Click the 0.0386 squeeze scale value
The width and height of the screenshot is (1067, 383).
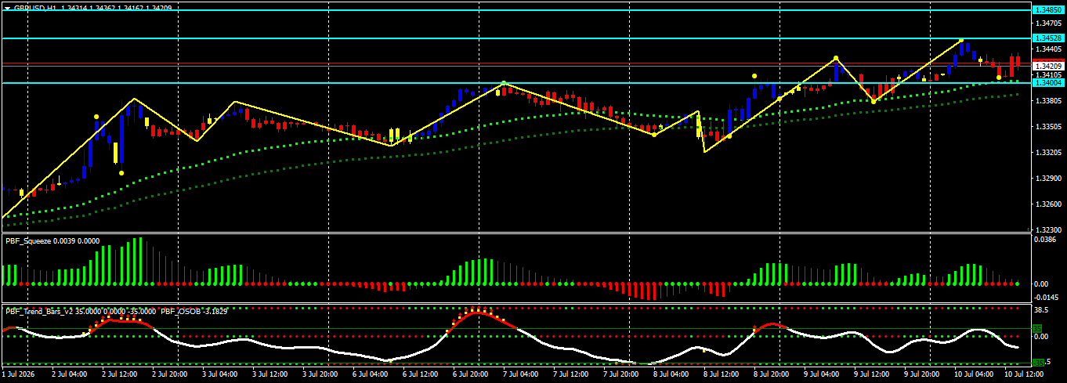1046,240
